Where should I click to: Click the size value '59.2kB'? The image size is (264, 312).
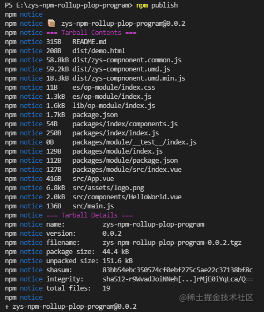pyautogui.click(x=57, y=69)
